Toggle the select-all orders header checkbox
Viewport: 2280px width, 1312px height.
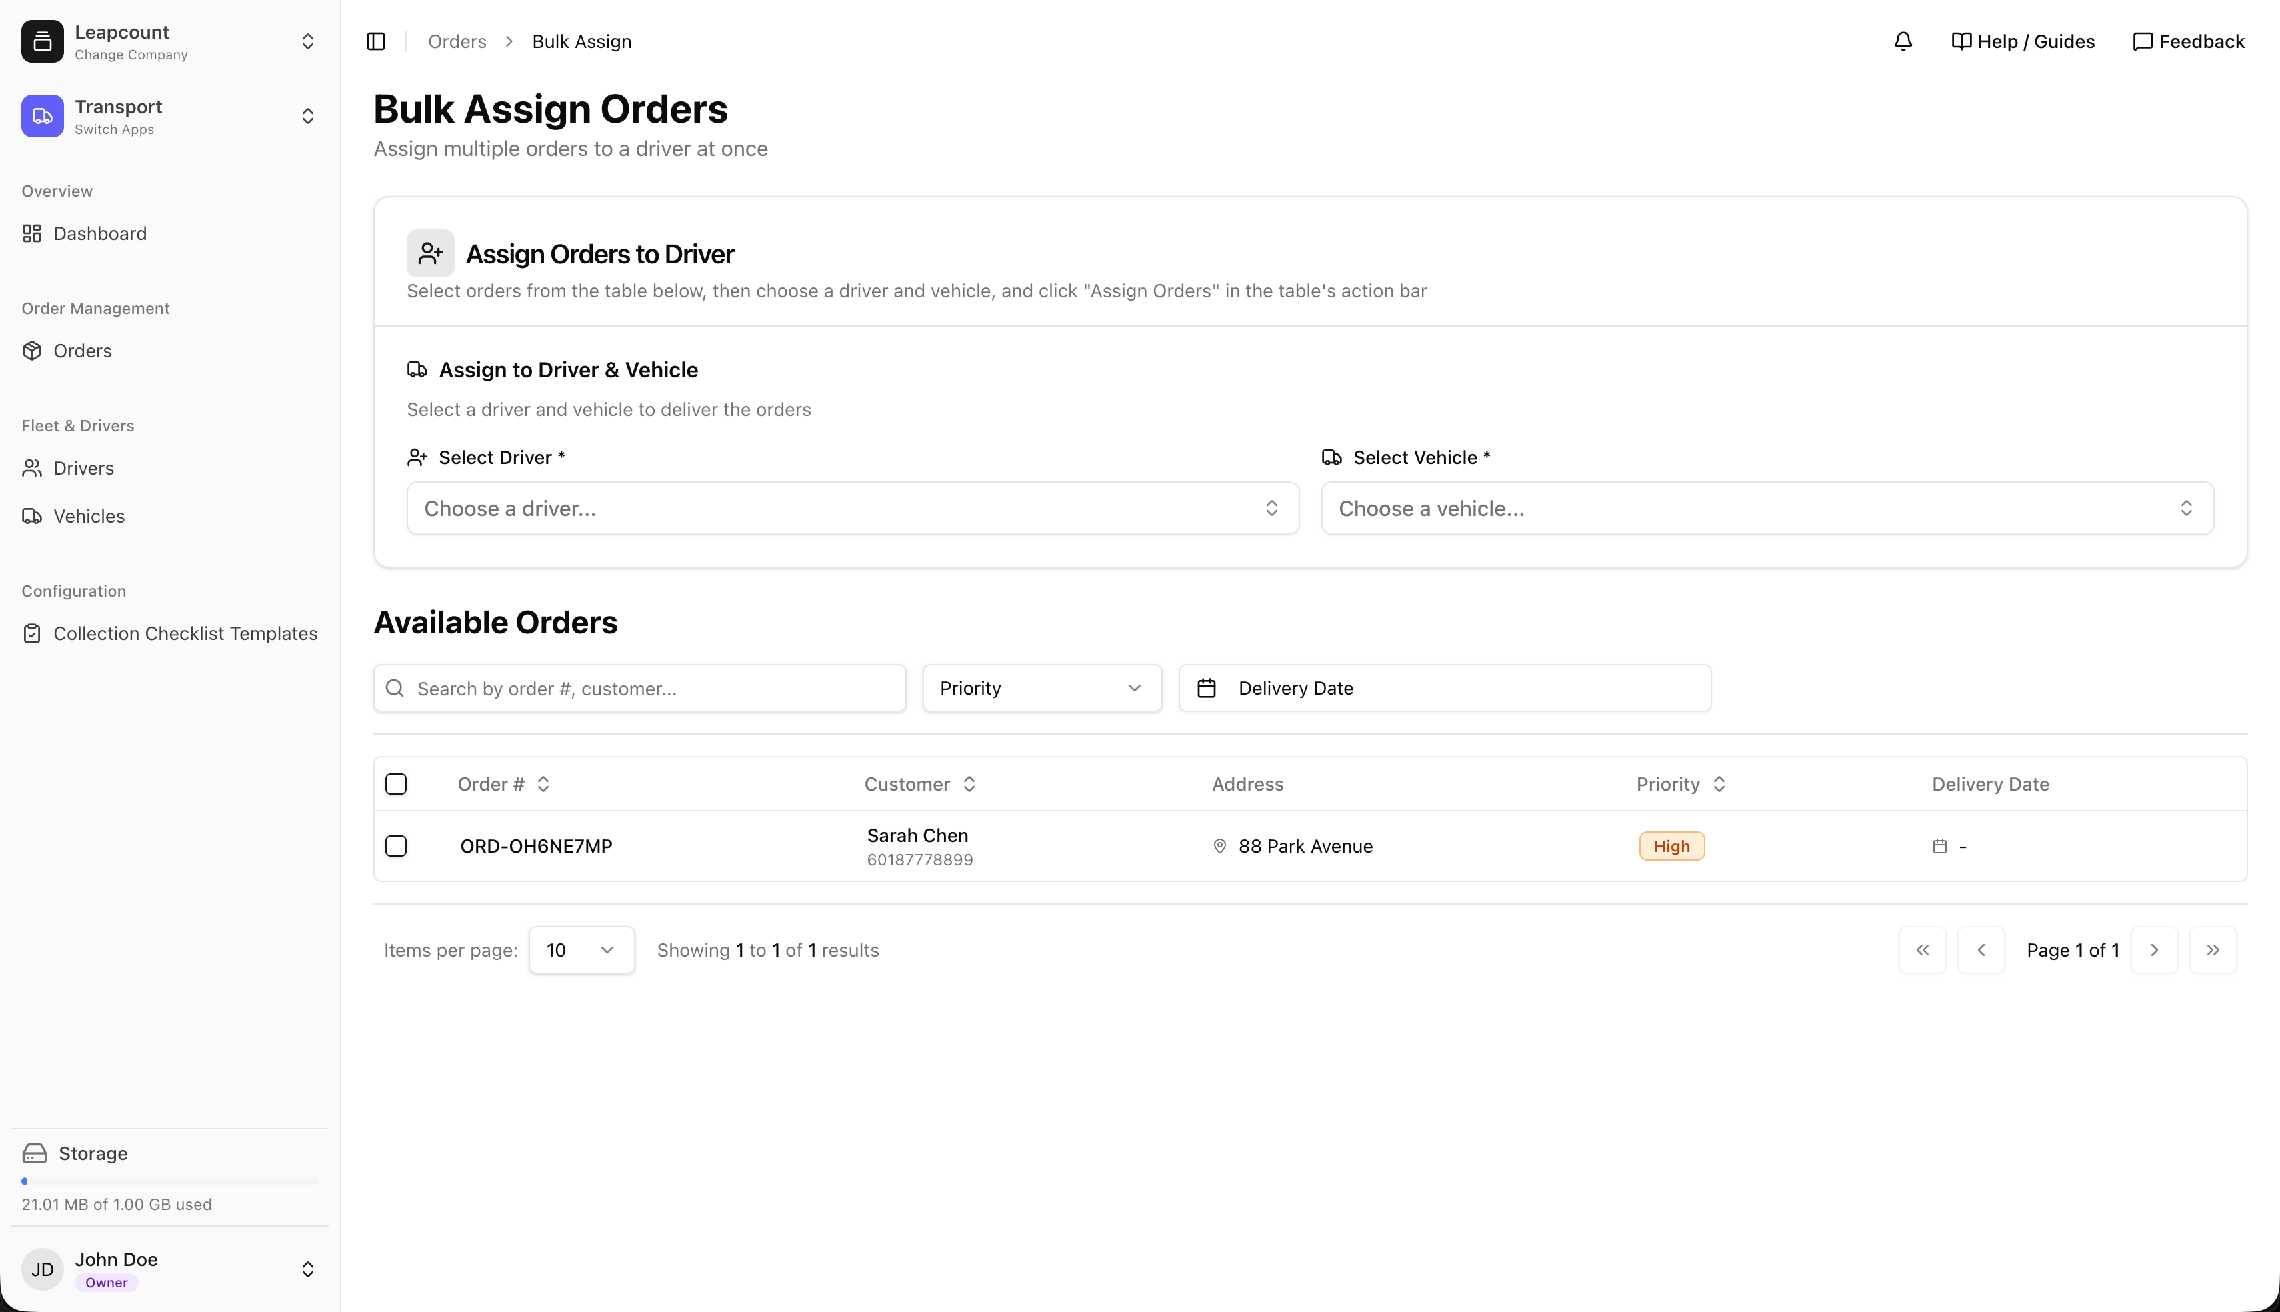pos(397,784)
